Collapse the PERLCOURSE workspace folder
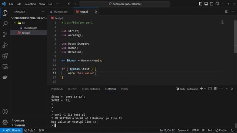 coord(29,18)
